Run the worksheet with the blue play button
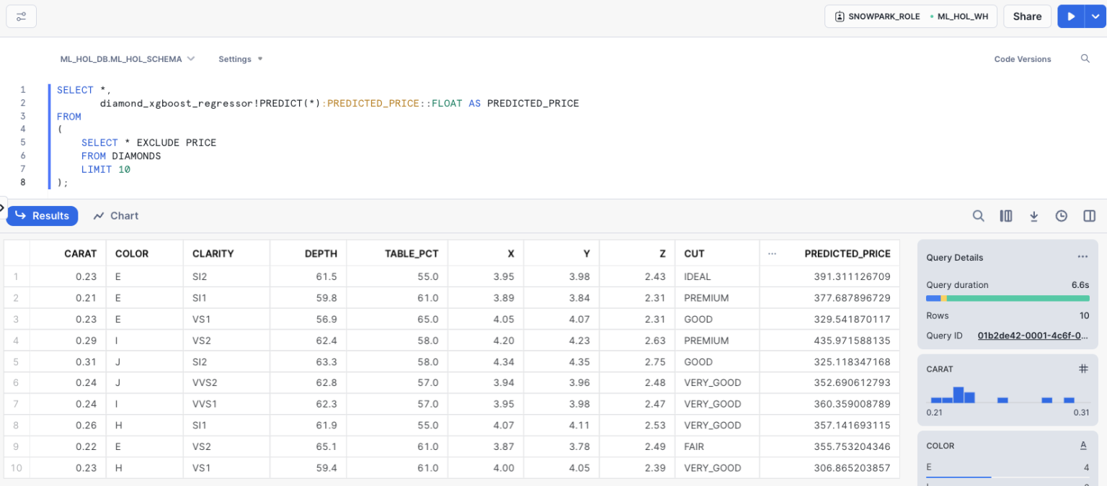Viewport: 1107px width, 486px height. pyautogui.click(x=1071, y=16)
